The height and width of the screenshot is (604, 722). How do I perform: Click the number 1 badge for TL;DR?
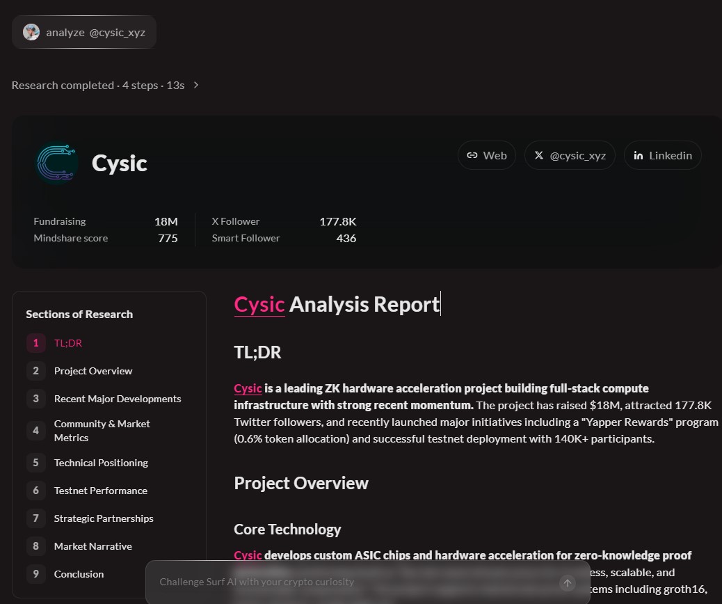(36, 343)
